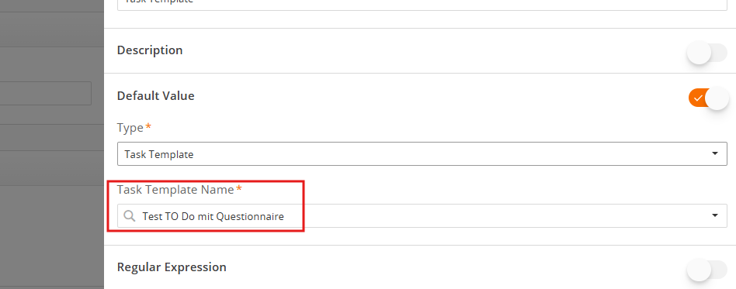Screen dimensions: 736x289
Task: Turn off the Default Value toggle
Action: coord(708,98)
